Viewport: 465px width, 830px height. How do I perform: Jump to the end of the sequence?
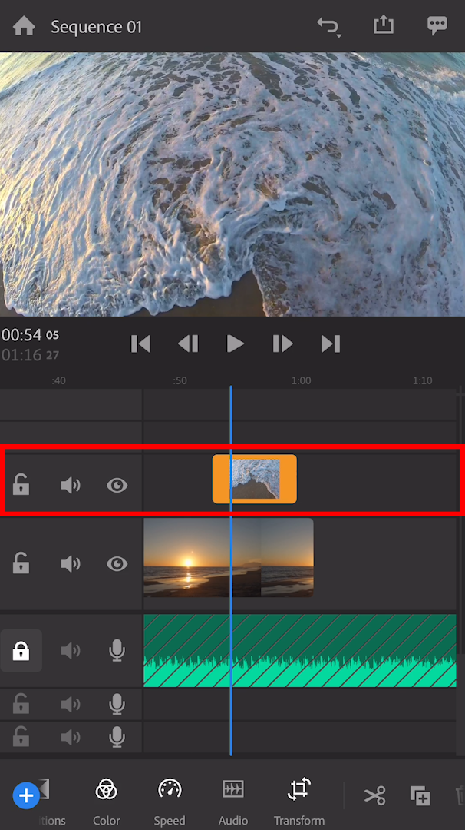click(330, 344)
